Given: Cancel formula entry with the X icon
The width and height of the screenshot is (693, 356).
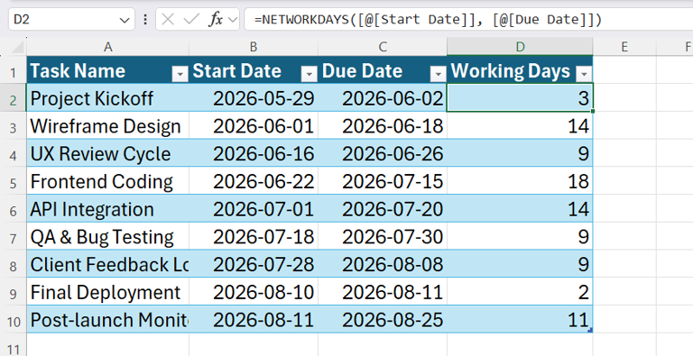Looking at the screenshot, I should pos(168,20).
